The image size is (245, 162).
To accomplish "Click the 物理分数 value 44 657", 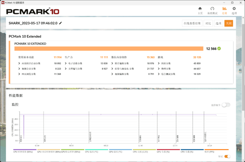I will pos(197,69).
